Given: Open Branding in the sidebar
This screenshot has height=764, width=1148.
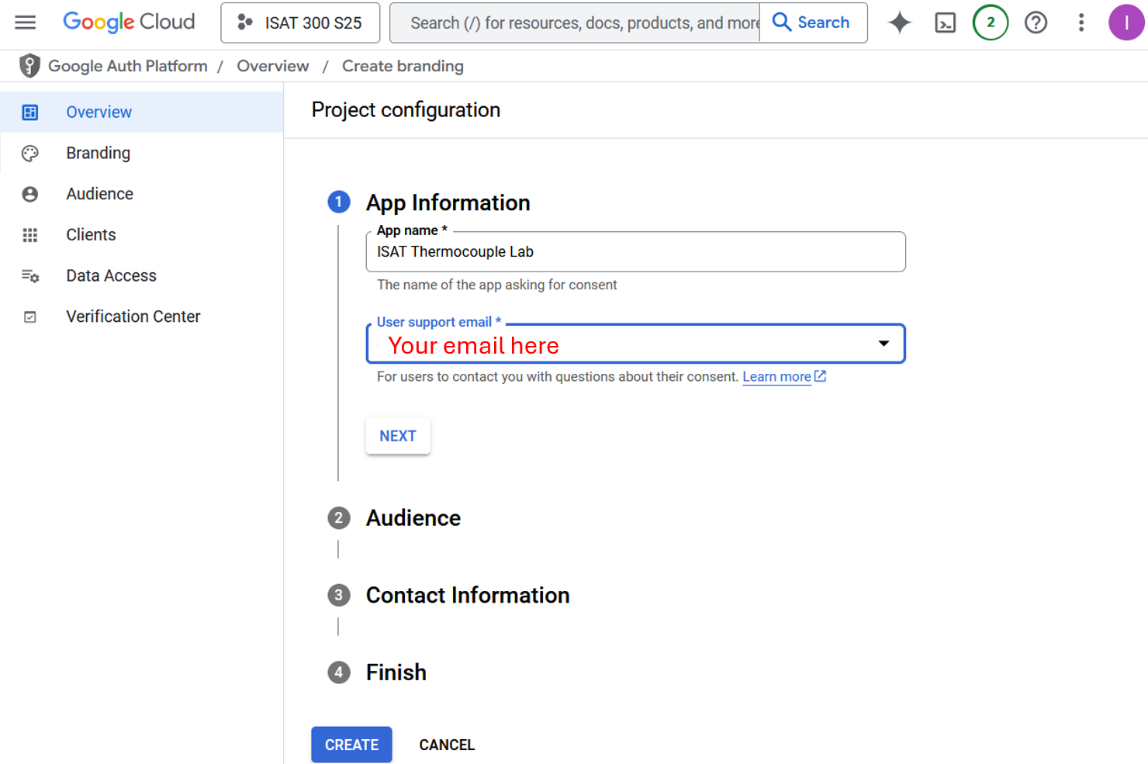Looking at the screenshot, I should pos(141,153).
